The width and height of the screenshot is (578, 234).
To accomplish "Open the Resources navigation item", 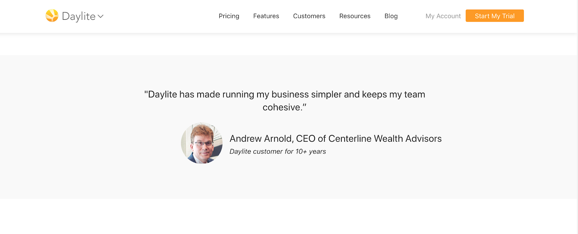I will [x=355, y=16].
